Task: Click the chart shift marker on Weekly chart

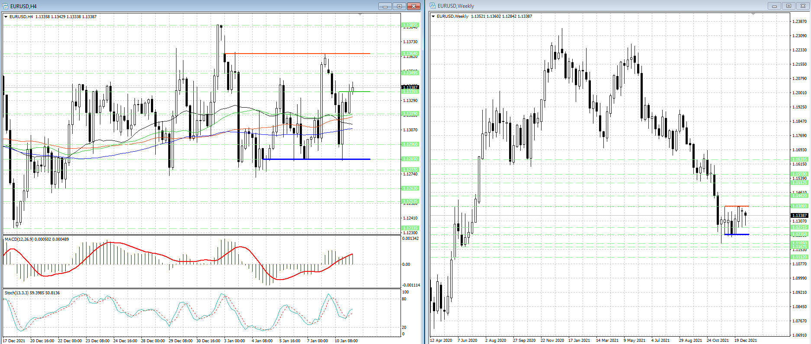Action: coord(753,14)
